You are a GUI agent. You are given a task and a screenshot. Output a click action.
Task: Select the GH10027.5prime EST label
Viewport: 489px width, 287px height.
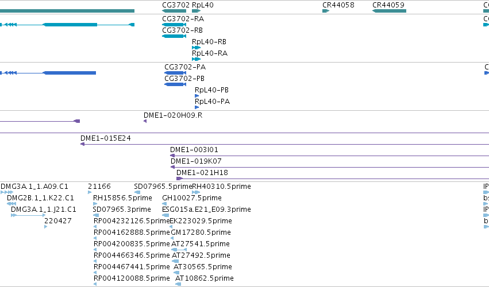point(192,198)
